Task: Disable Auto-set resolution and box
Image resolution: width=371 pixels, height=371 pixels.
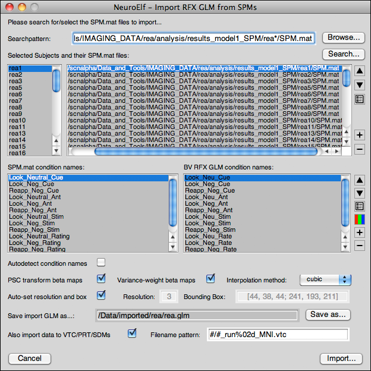Action: tap(101, 295)
